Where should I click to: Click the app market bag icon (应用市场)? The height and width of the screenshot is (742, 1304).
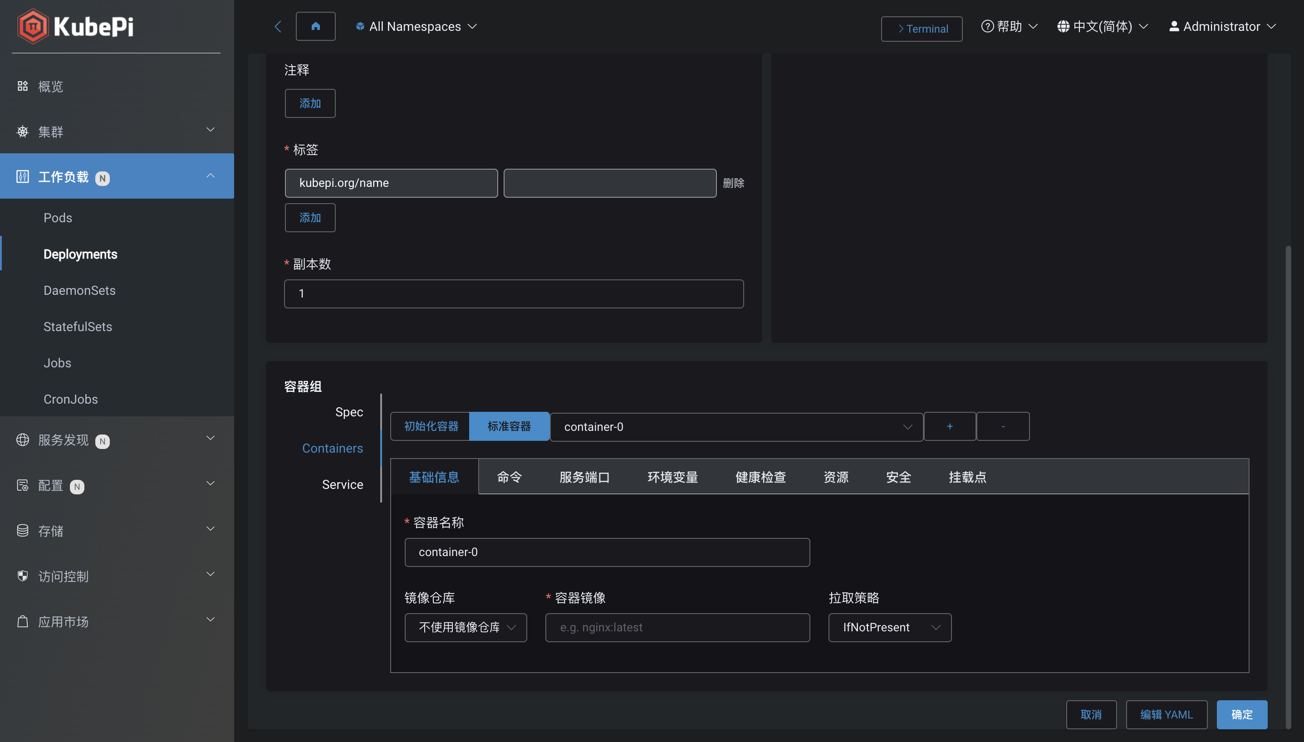(x=22, y=621)
